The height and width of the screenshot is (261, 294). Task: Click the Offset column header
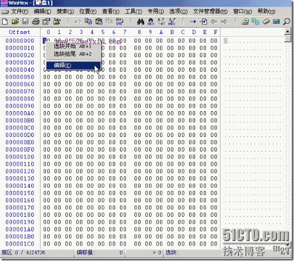click(19, 32)
